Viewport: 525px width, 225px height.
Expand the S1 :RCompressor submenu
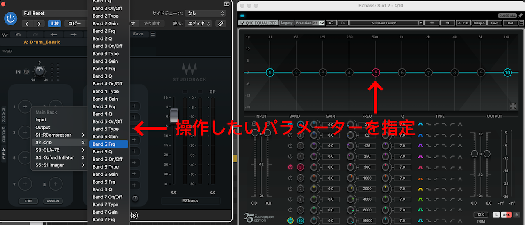(60, 135)
